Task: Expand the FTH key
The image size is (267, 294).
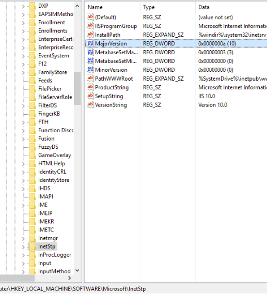Action: click(x=23, y=122)
